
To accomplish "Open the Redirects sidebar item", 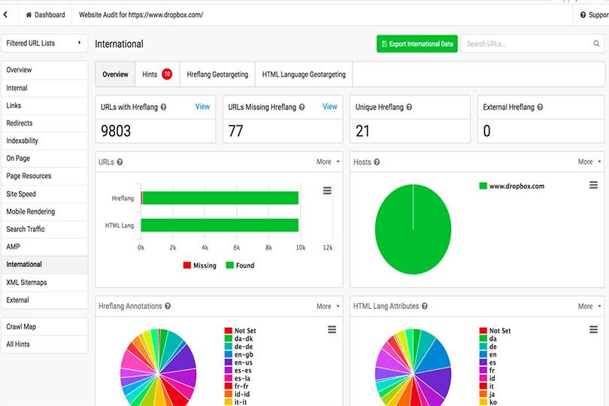I will 44,123.
